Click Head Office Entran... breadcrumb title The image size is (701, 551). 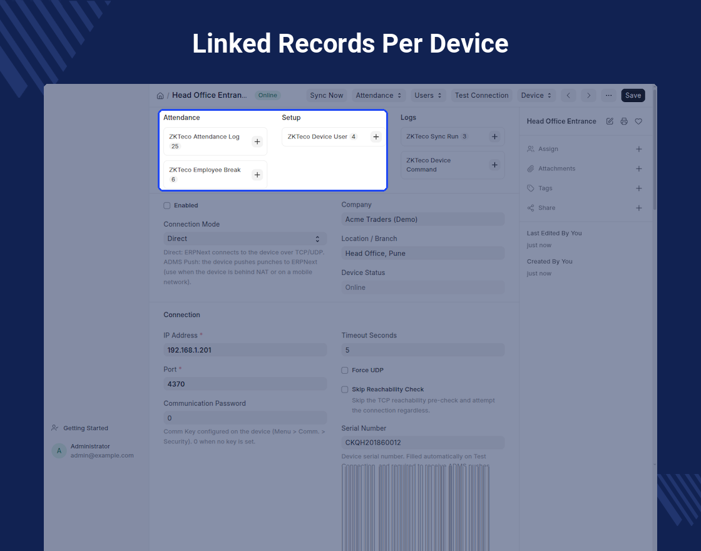209,95
